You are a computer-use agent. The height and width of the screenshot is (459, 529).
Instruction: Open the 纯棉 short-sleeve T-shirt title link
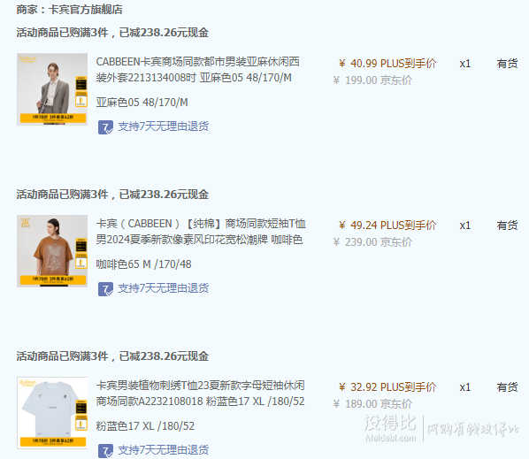pyautogui.click(x=201, y=232)
